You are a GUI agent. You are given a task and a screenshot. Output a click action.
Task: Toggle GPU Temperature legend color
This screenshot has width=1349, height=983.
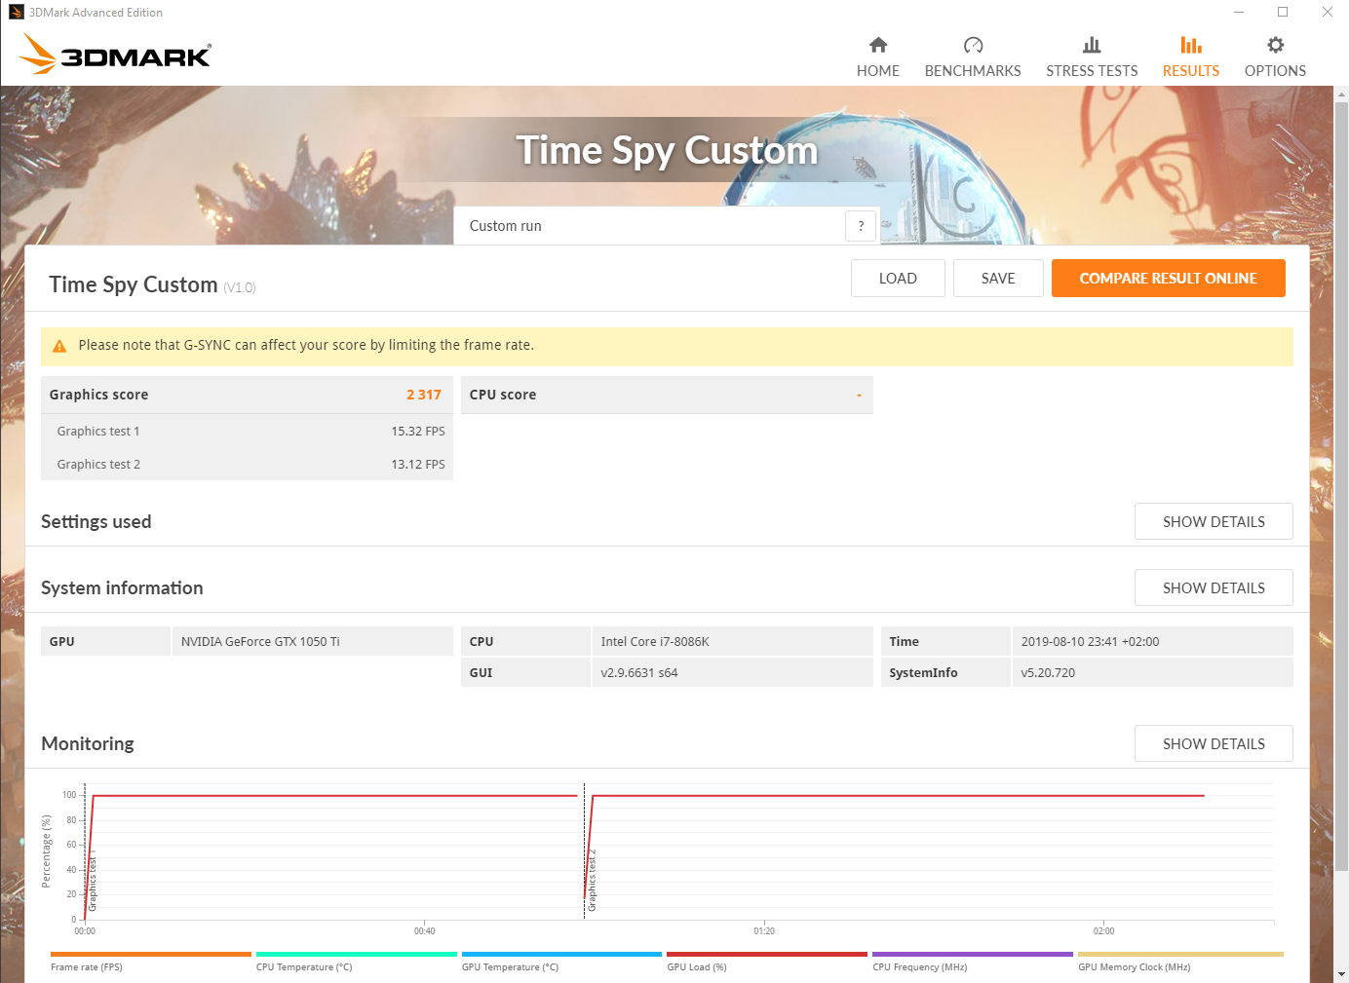(x=561, y=955)
